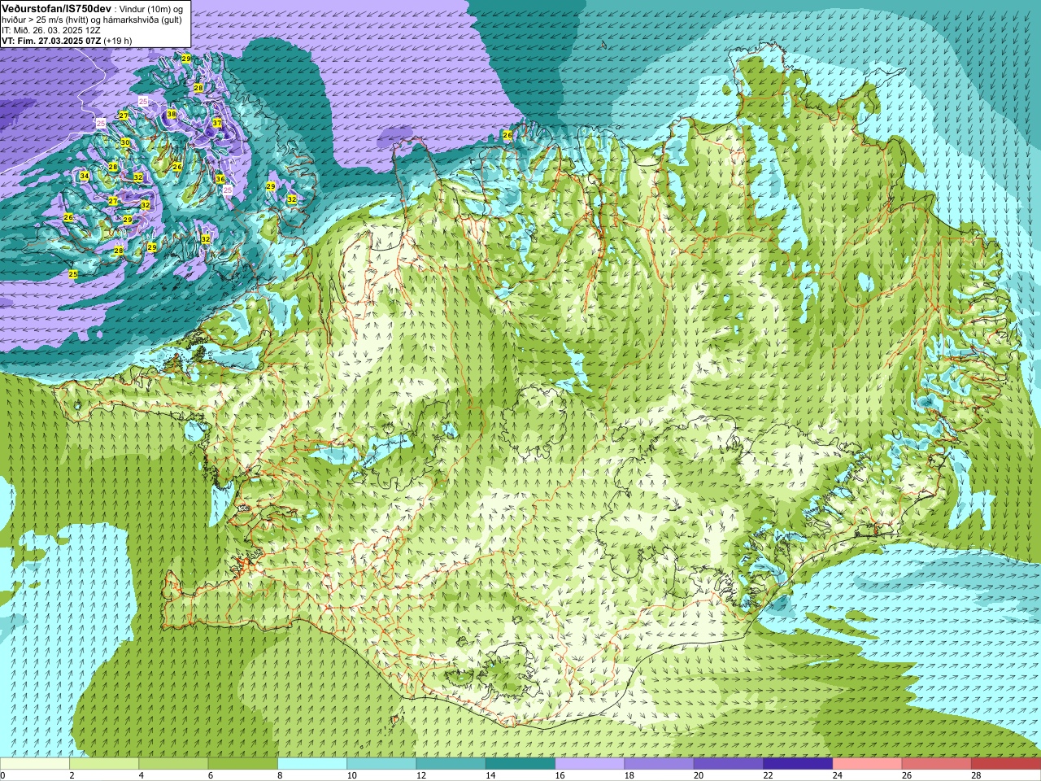Click the 'IT: Mið. 26. 03. 2025 12Z' line
This screenshot has height=781, width=1041.
click(x=51, y=30)
